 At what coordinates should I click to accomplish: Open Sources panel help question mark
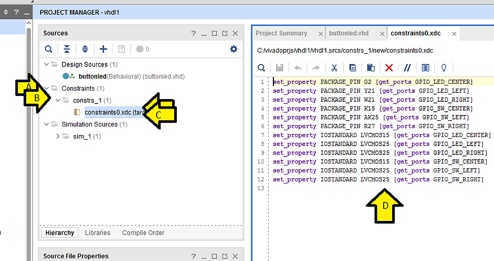pyautogui.click(x=194, y=33)
